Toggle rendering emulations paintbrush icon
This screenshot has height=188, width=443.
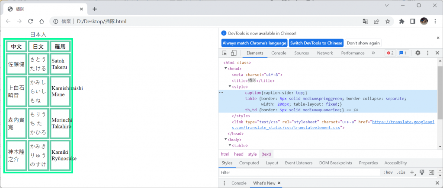(422, 172)
